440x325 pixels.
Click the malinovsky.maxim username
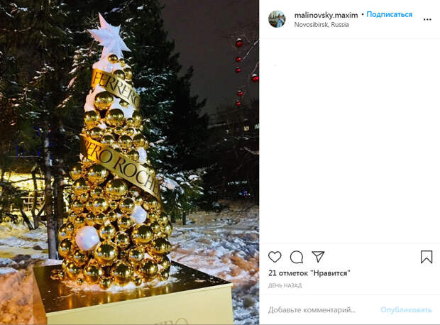[x=326, y=15]
